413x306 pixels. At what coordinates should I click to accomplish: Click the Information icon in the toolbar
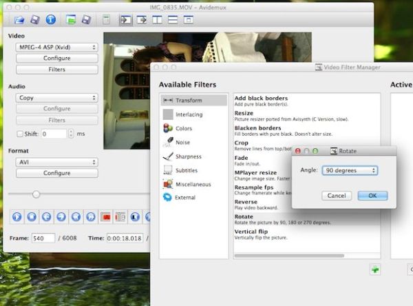[x=50, y=19]
